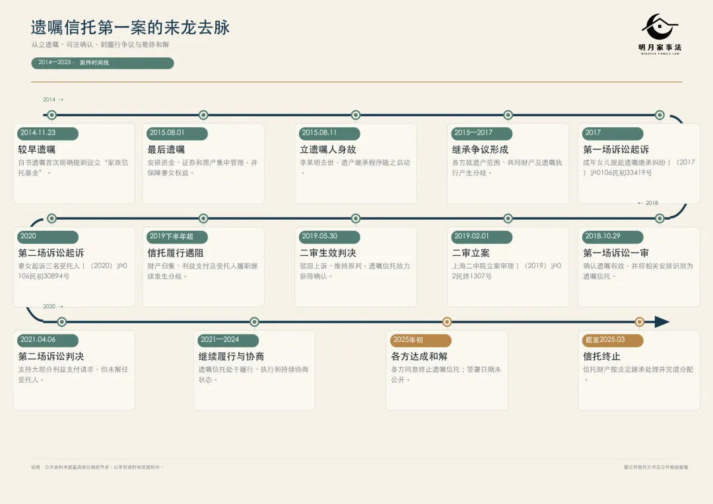
Task: Click the arrowhead ending the timeline
Action: point(662,322)
